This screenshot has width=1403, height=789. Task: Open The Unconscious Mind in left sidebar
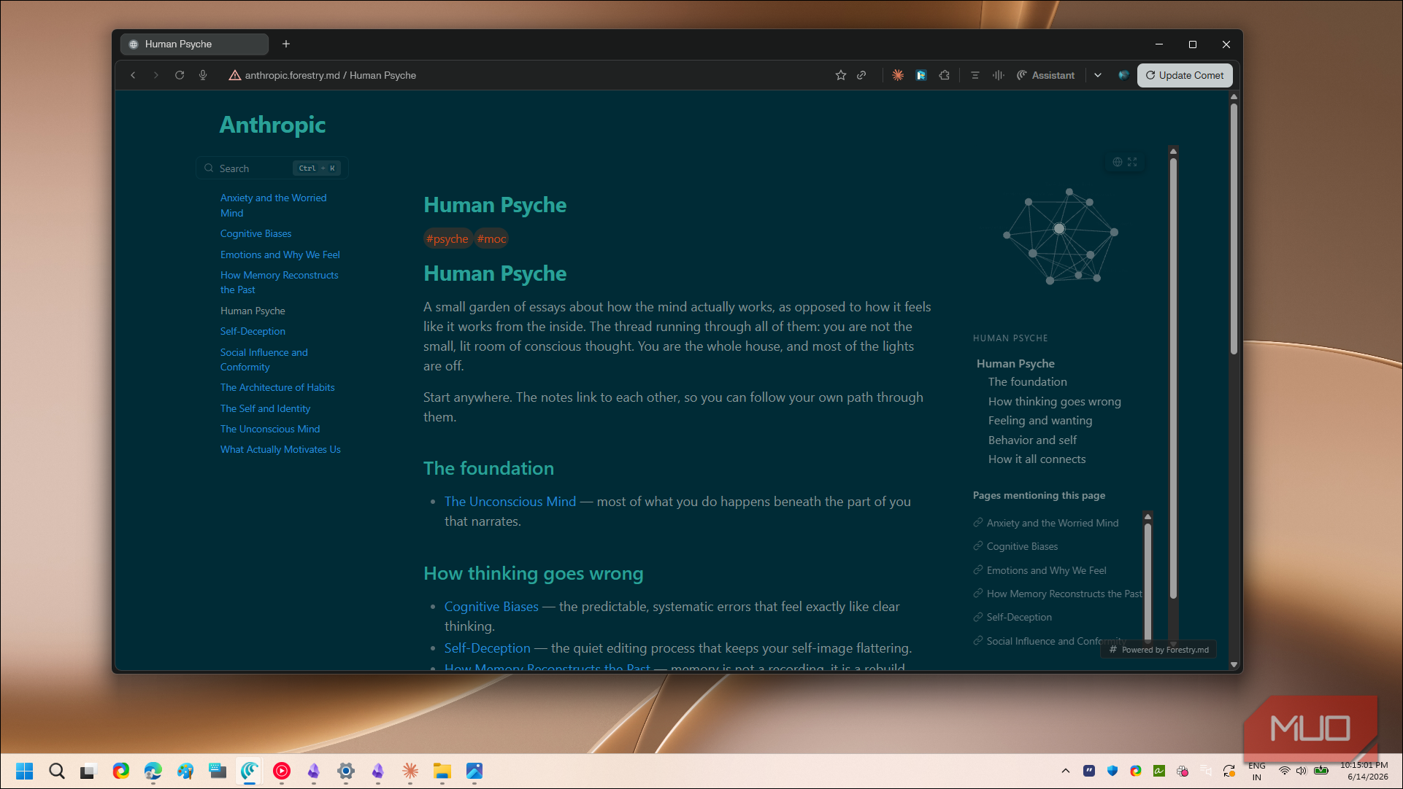[x=270, y=429]
